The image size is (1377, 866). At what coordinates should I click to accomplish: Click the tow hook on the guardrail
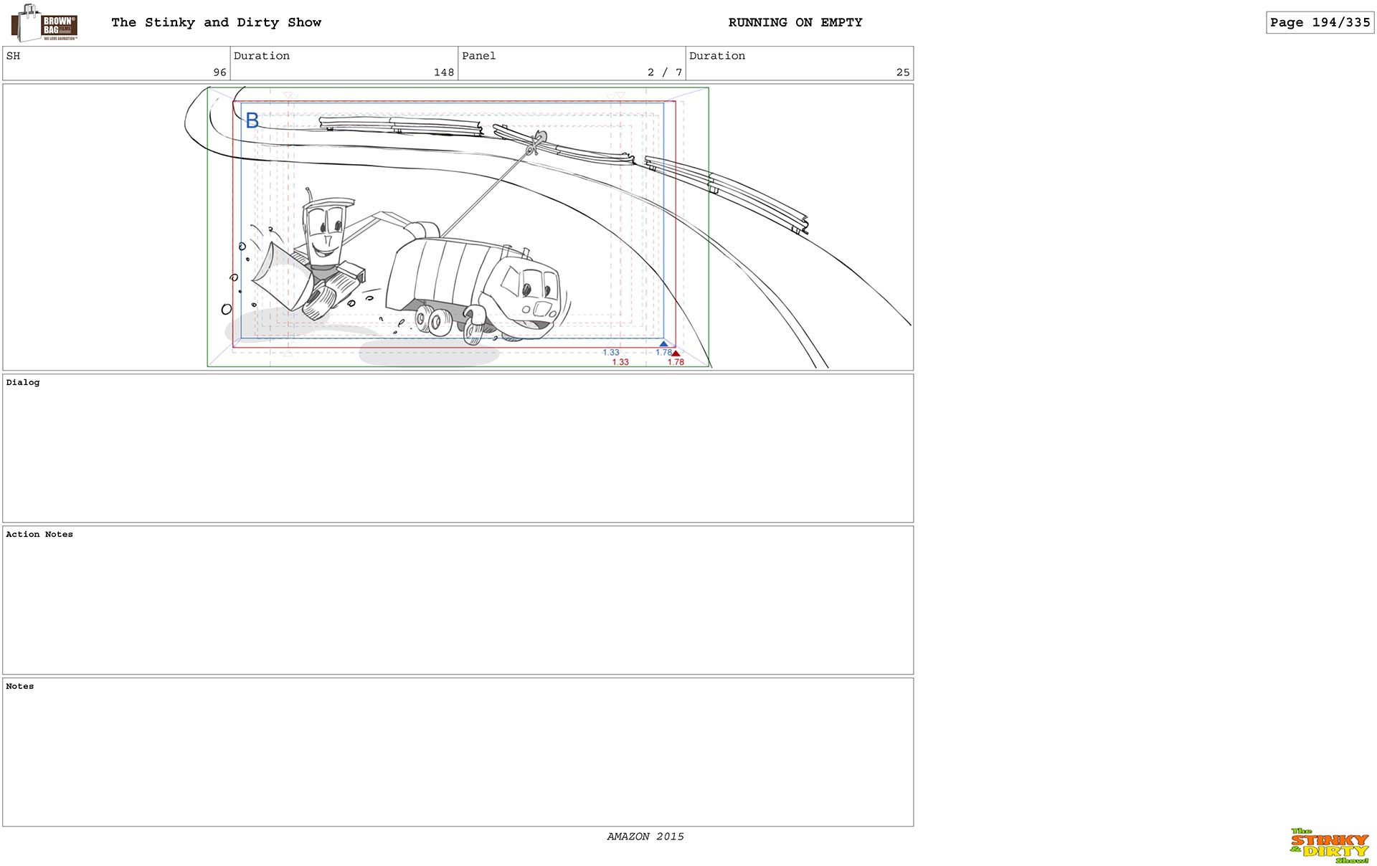535,143
